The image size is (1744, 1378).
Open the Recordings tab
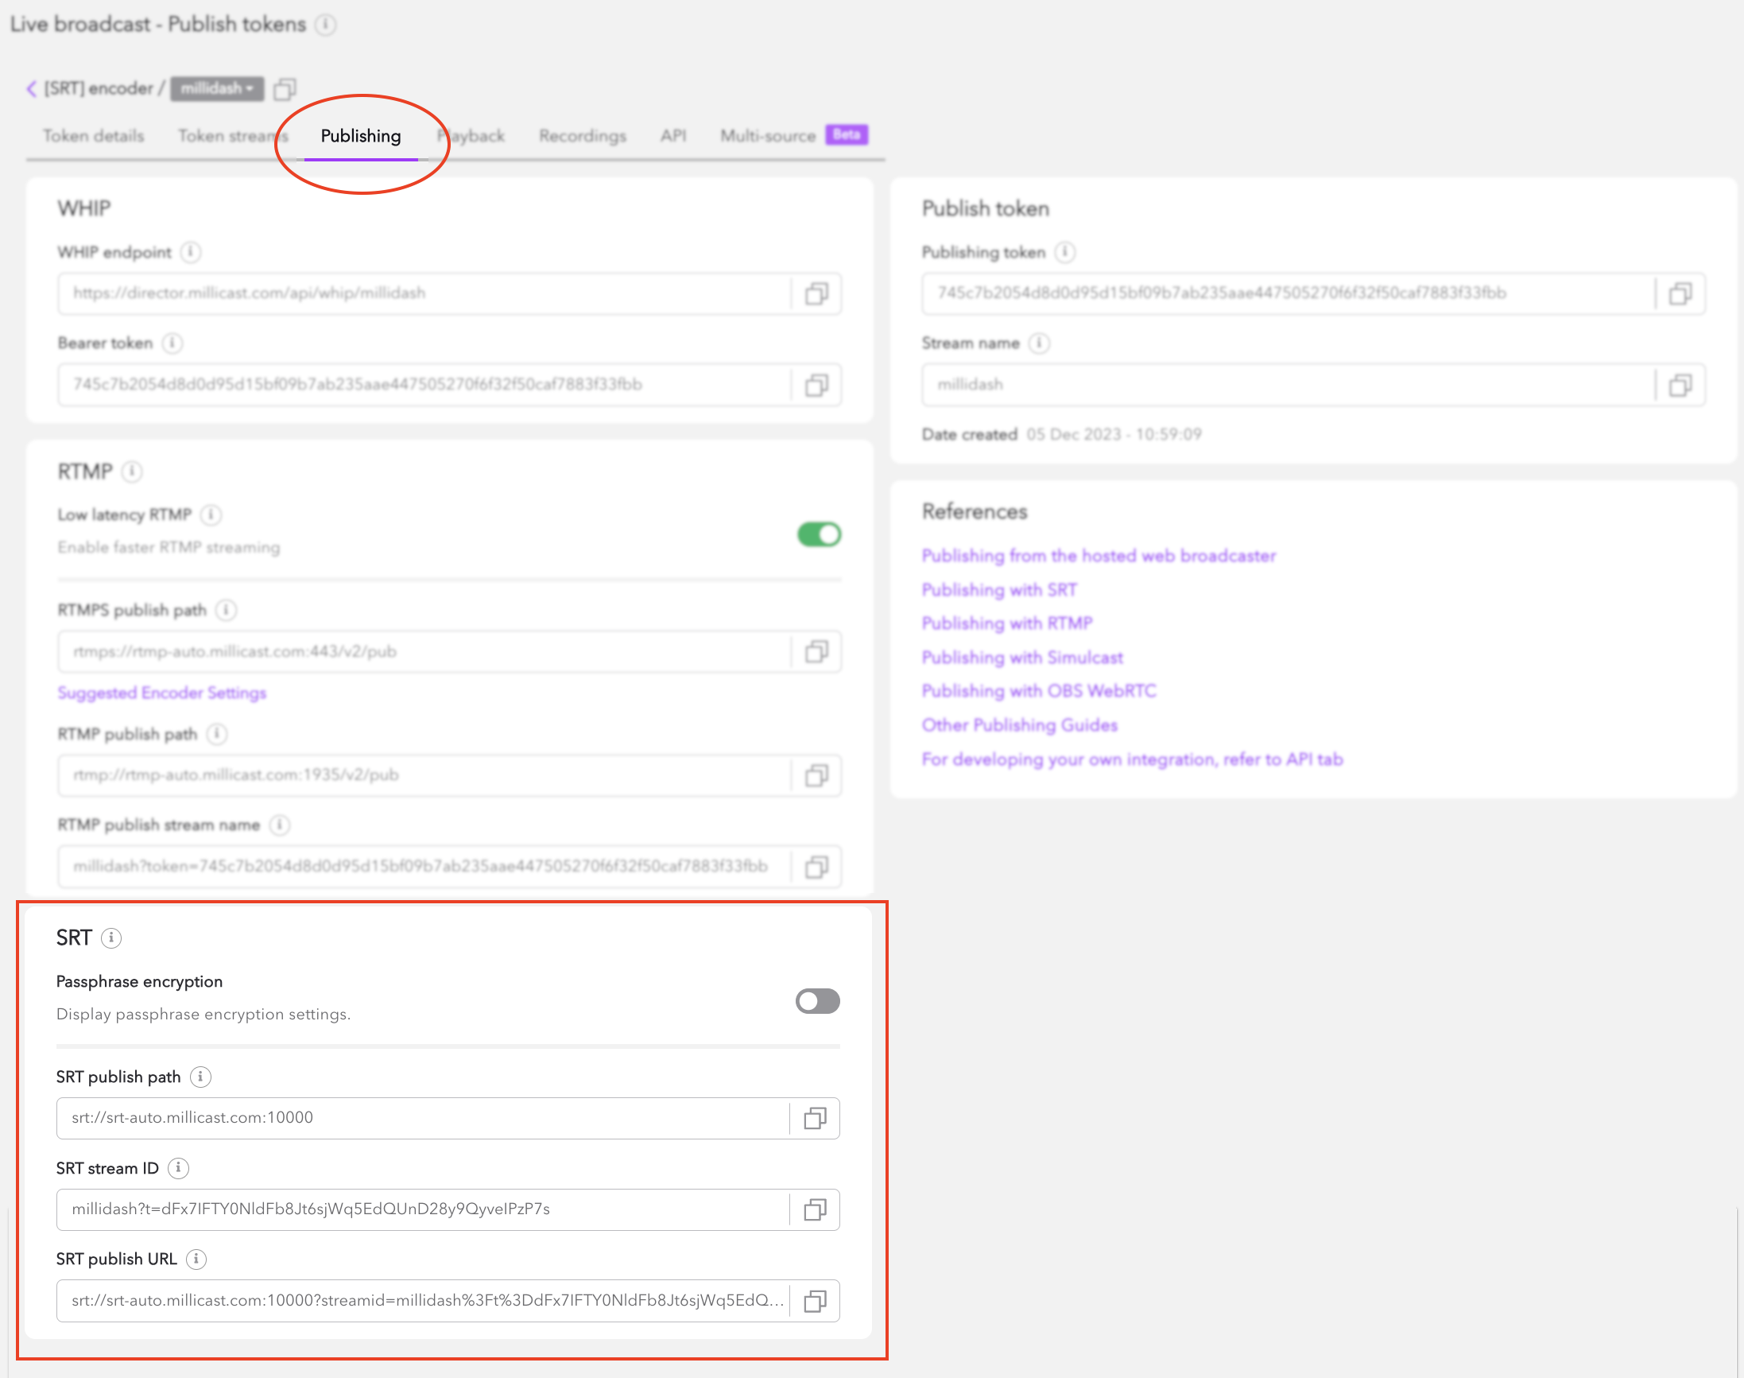pos(583,135)
